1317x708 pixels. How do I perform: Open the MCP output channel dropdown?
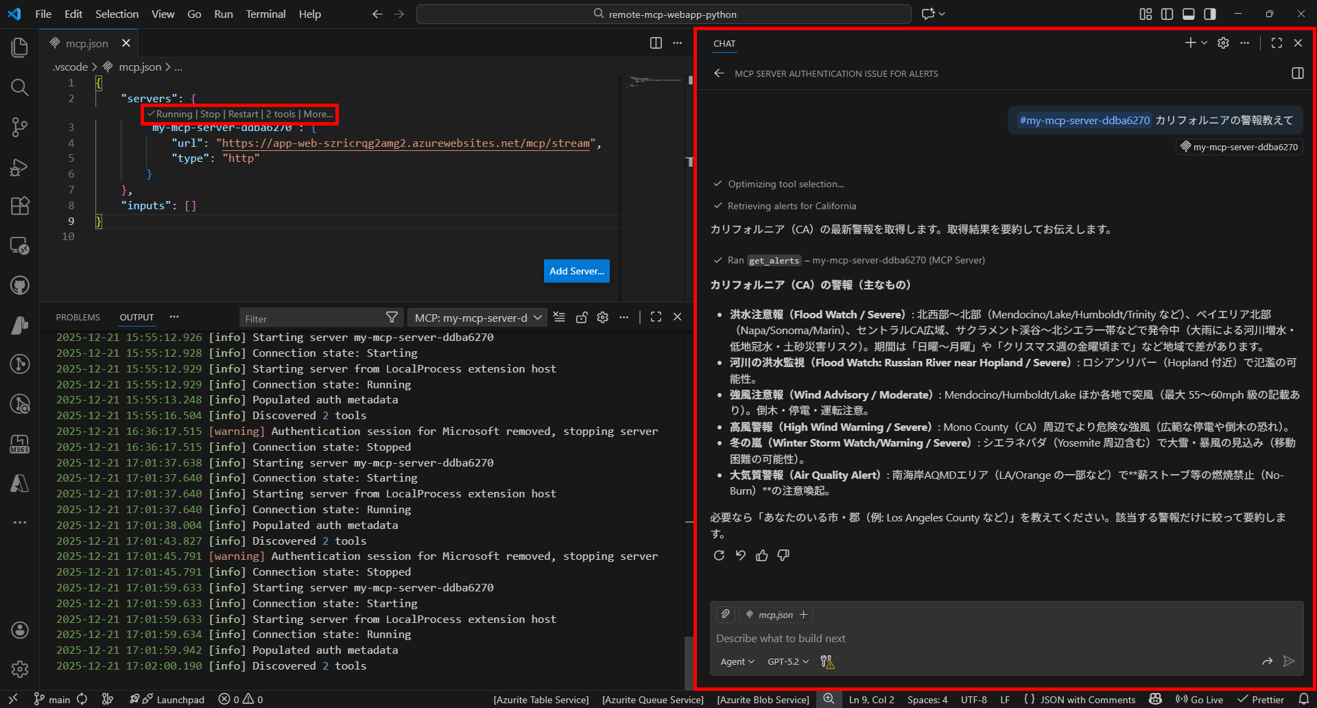click(x=478, y=318)
